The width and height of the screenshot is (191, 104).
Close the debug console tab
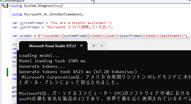[82, 46]
